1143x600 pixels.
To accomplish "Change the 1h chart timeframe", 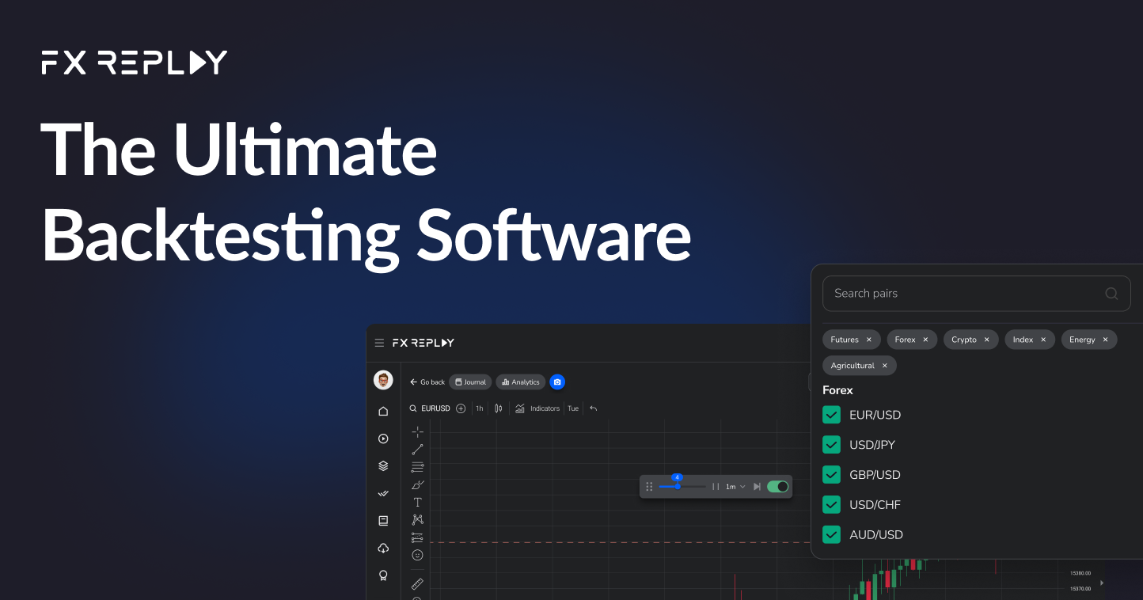I will pyautogui.click(x=479, y=408).
